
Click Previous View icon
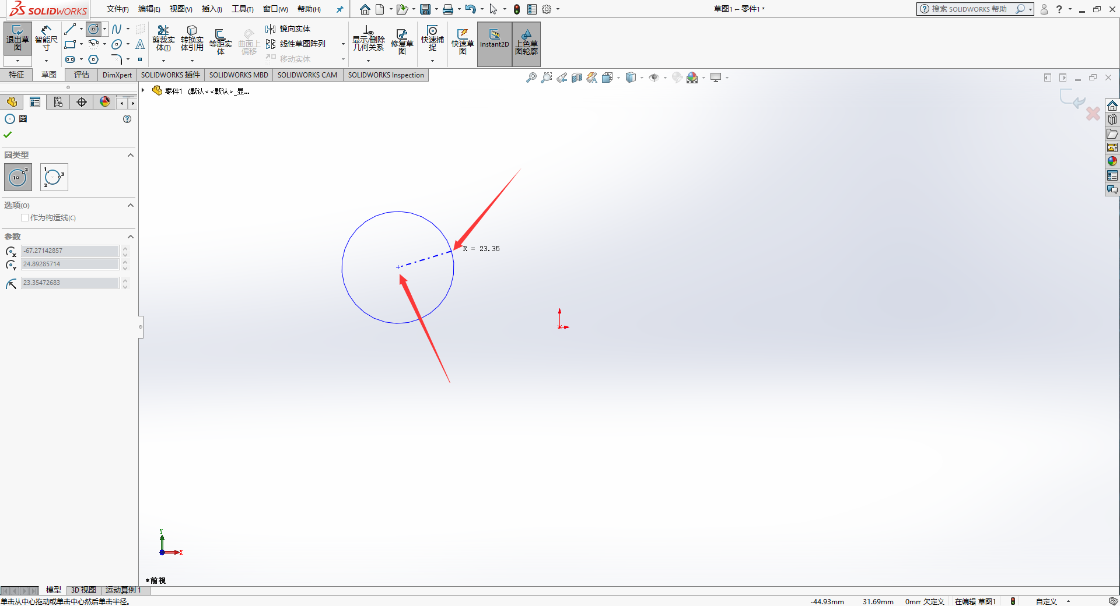561,77
